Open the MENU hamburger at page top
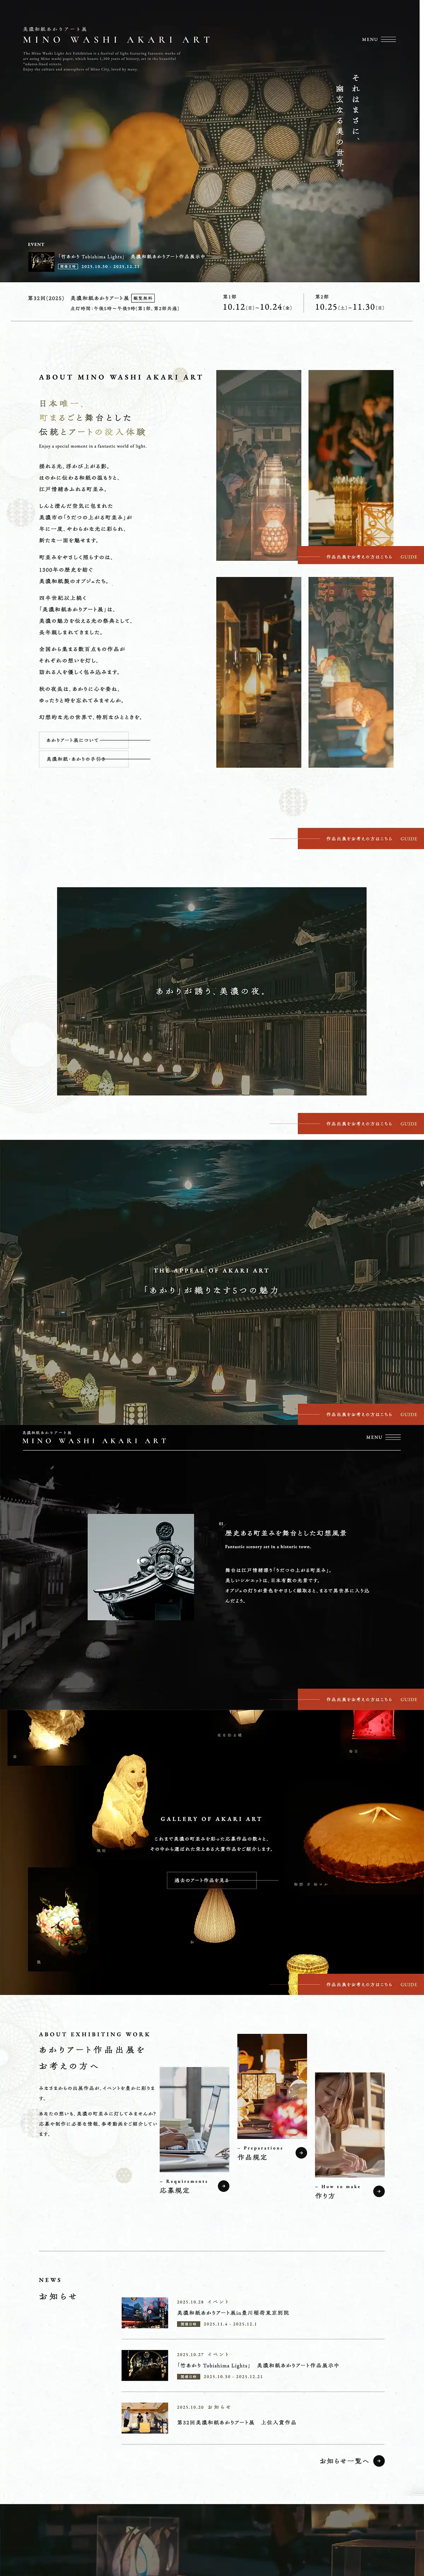This screenshot has width=424, height=2576. pos(379,40)
